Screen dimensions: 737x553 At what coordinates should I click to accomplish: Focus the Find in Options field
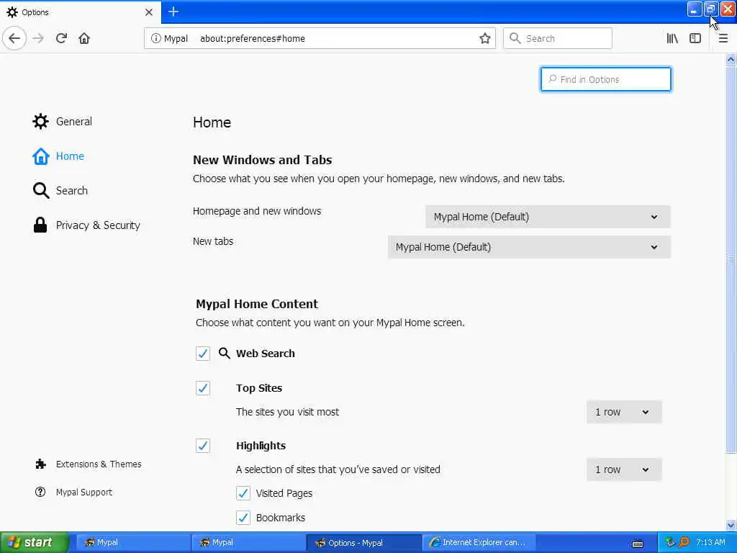click(606, 79)
